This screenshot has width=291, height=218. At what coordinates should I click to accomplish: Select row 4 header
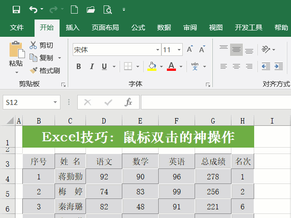pos(7,177)
